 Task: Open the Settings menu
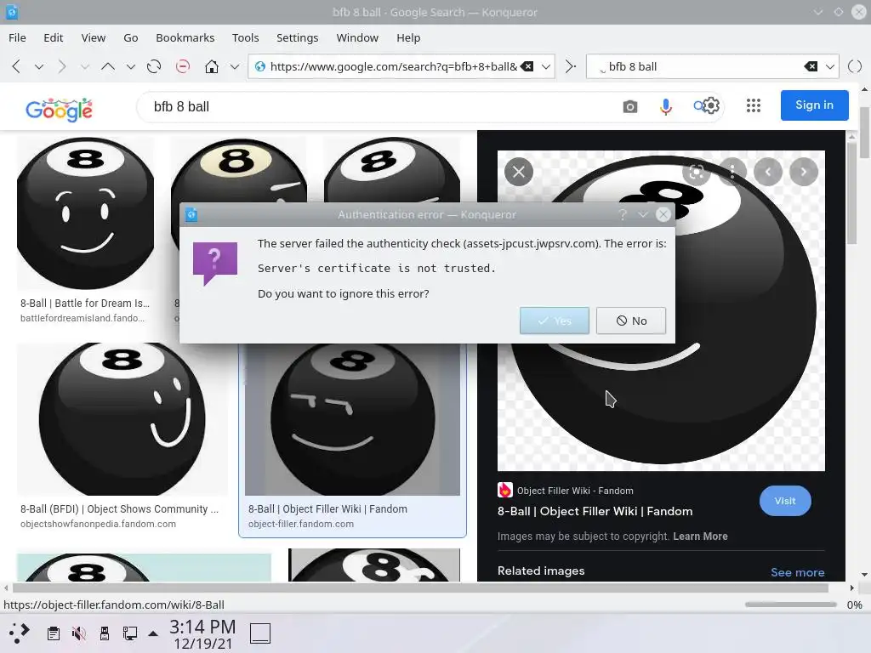297,37
